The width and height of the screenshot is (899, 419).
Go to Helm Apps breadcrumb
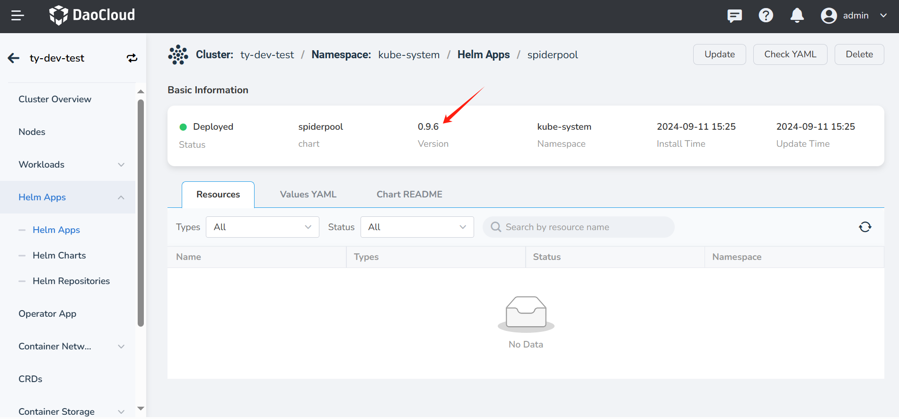484,55
